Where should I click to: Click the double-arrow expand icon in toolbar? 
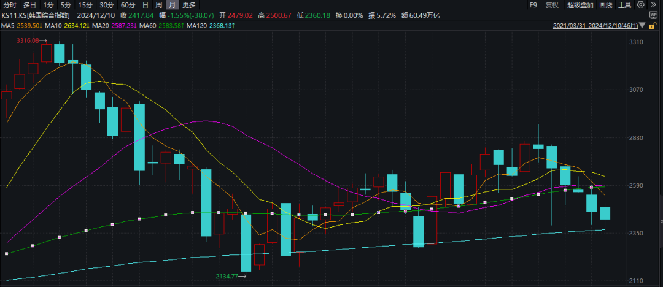(653, 5)
